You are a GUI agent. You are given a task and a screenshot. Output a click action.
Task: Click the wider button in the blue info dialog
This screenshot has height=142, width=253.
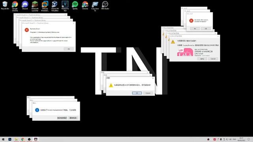point(62,118)
